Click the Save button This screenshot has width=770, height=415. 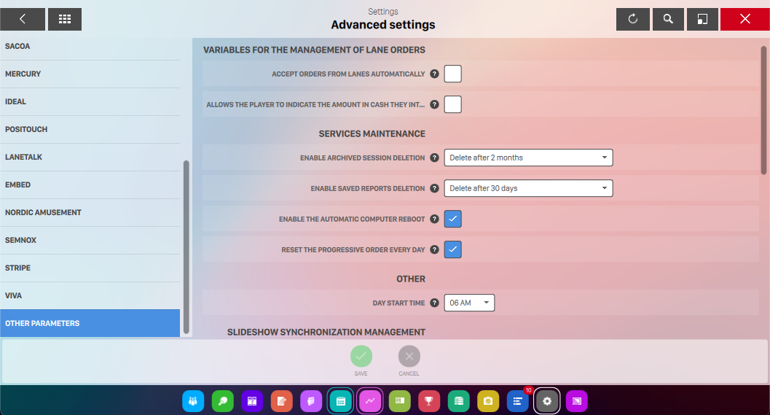point(361,357)
